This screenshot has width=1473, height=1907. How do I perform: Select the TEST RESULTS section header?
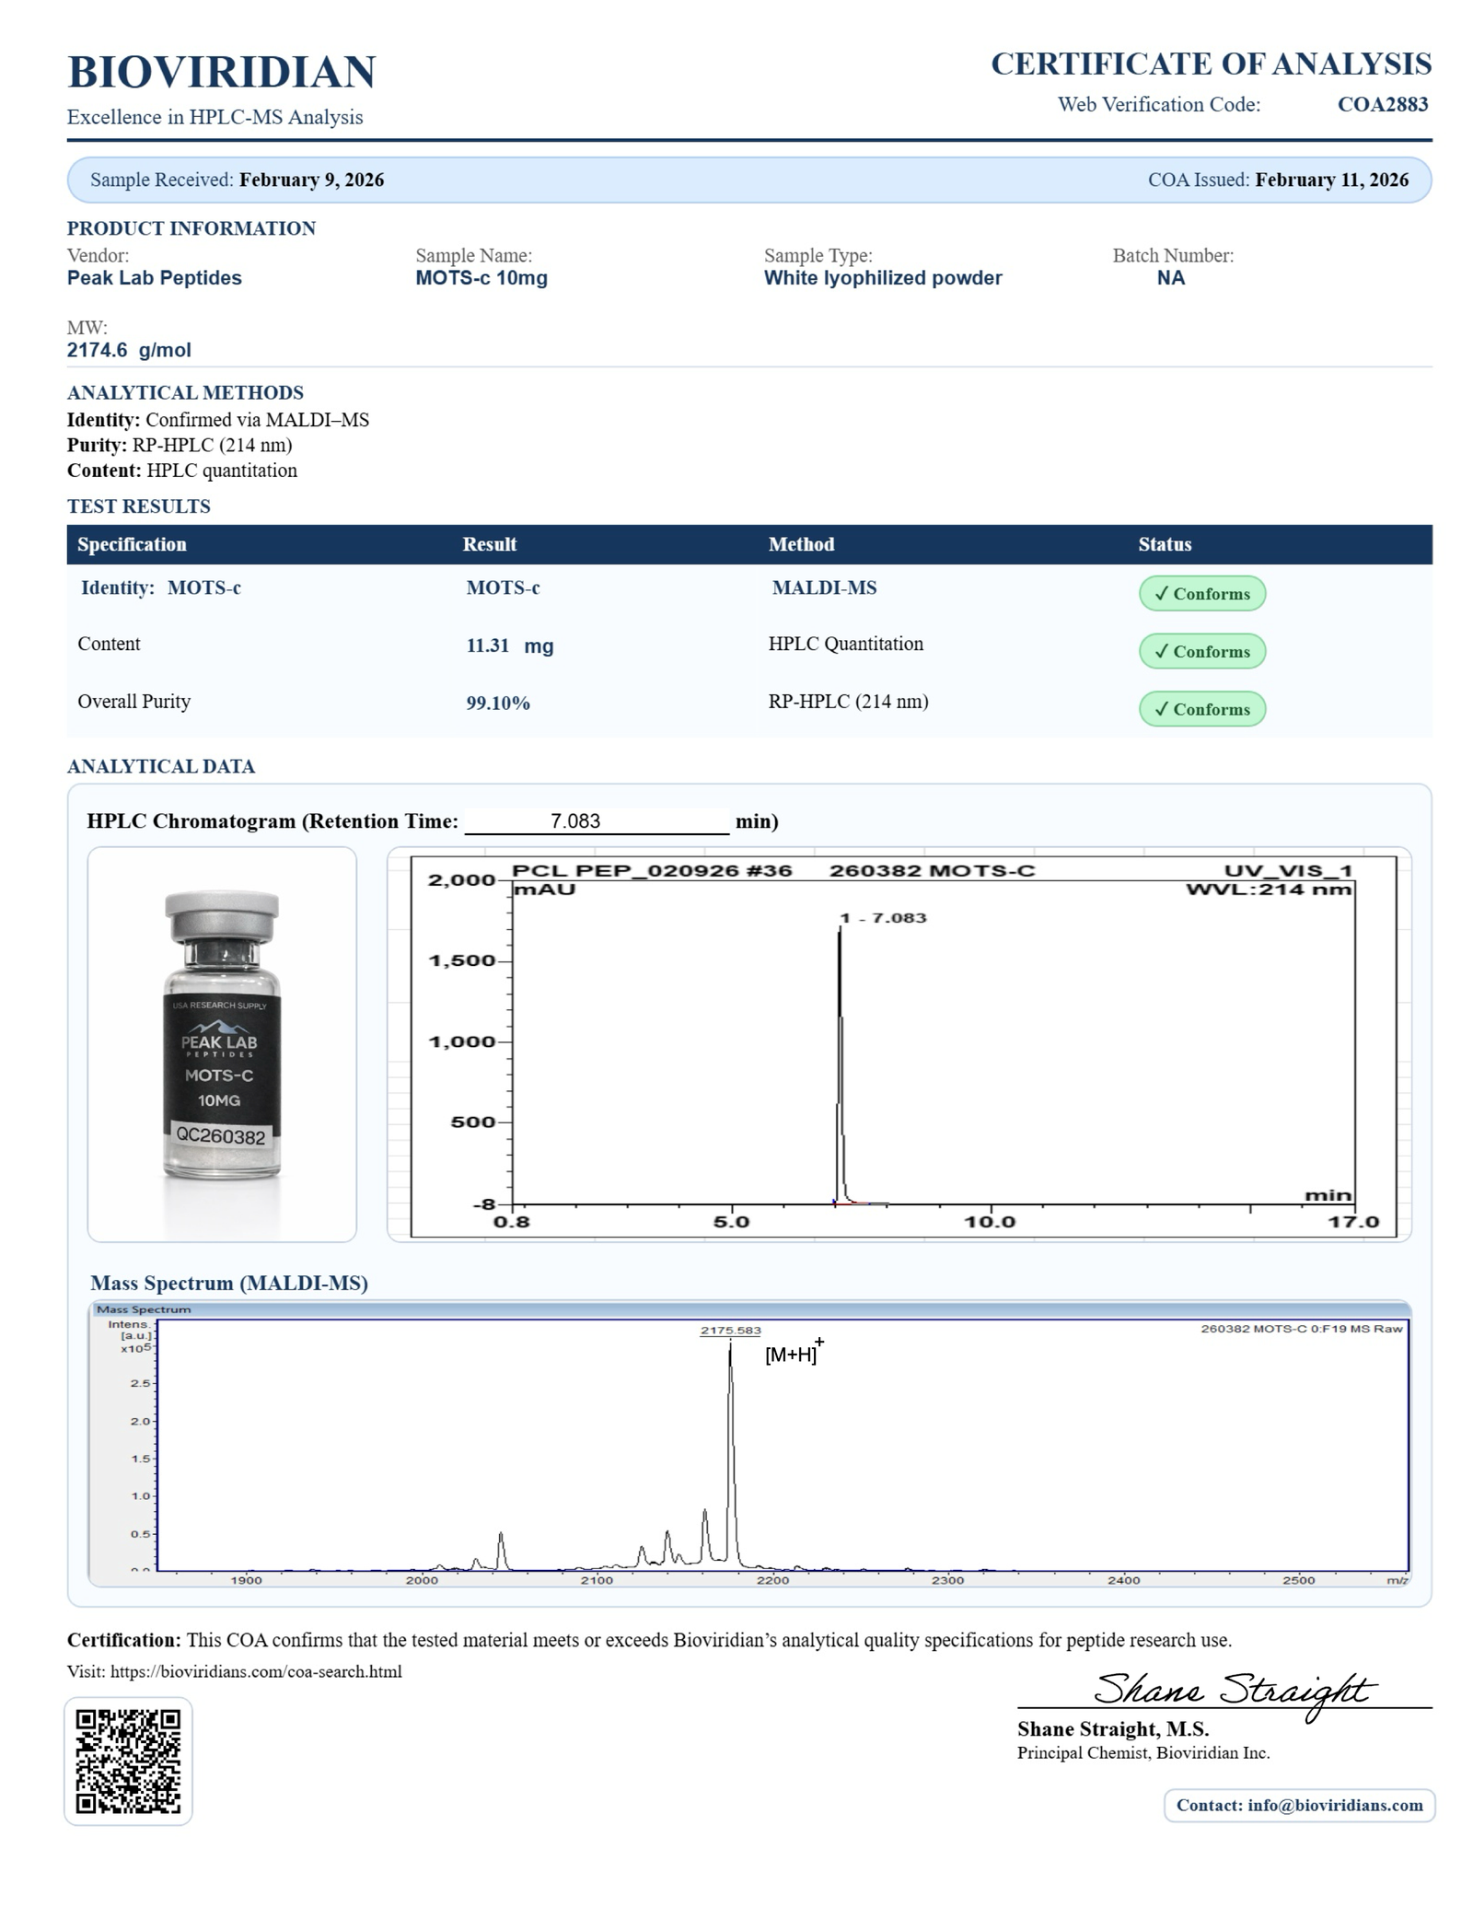138,506
